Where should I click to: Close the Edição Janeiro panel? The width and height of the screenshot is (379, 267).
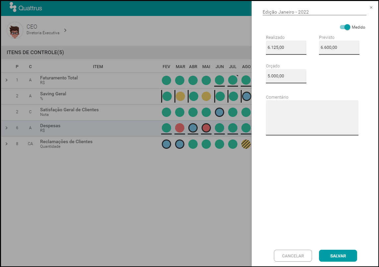(x=371, y=8)
